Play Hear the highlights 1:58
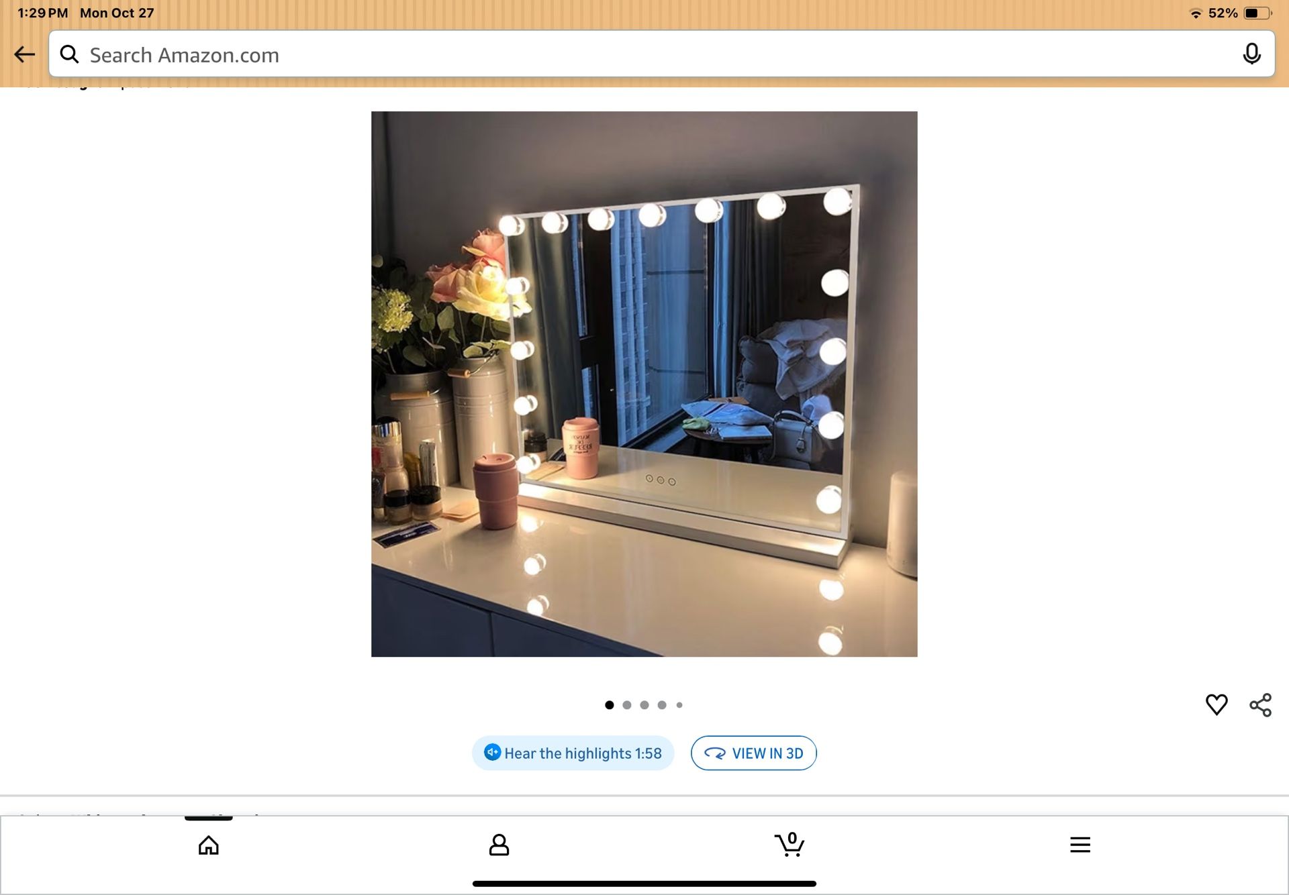The height and width of the screenshot is (895, 1289). pos(573,753)
